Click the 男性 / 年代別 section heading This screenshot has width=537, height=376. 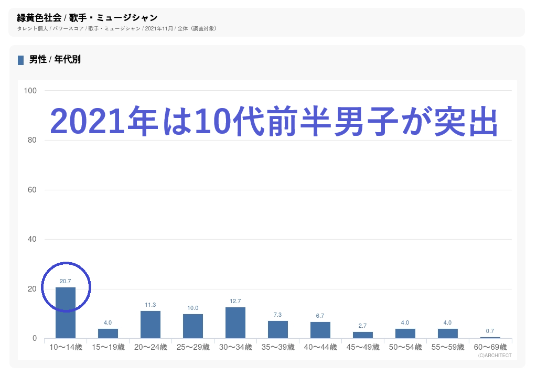pos(55,60)
